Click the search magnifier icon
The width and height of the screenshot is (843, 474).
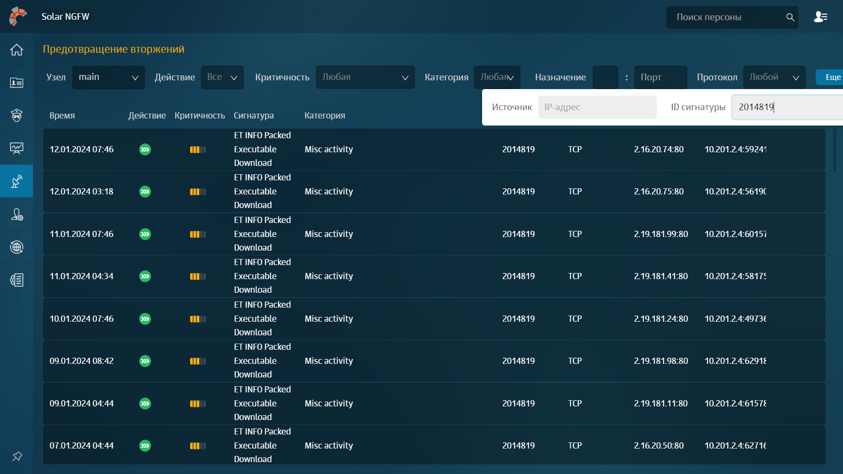(x=790, y=17)
